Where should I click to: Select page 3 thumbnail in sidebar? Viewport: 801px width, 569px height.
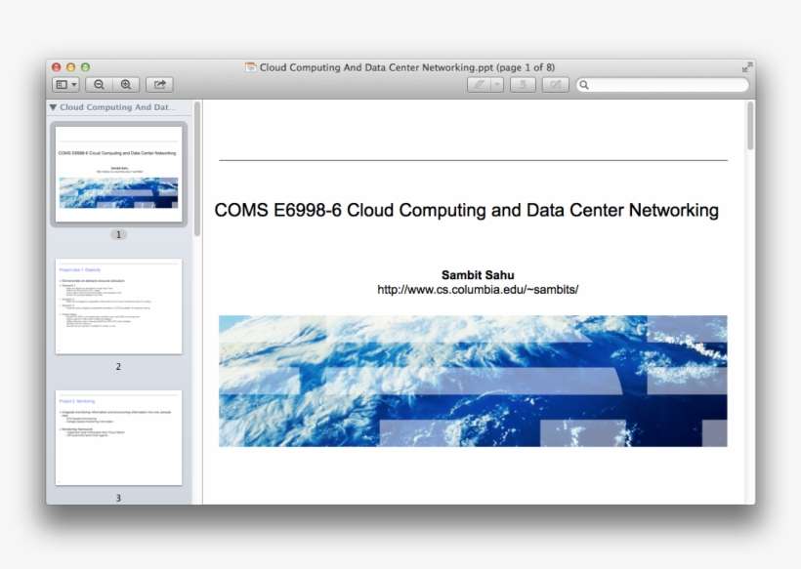pos(118,437)
